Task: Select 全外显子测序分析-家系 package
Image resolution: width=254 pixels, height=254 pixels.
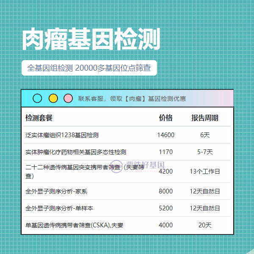Action: pos(56,191)
